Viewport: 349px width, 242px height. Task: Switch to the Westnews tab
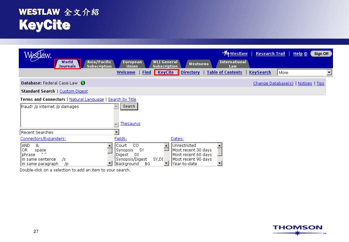[199, 64]
